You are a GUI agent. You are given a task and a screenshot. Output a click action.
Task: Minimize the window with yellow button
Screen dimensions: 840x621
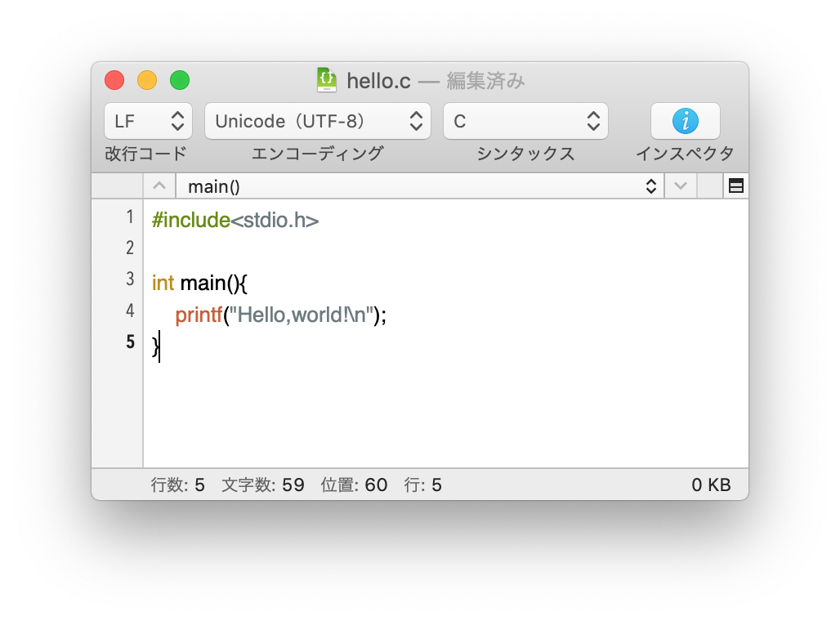pyautogui.click(x=147, y=80)
